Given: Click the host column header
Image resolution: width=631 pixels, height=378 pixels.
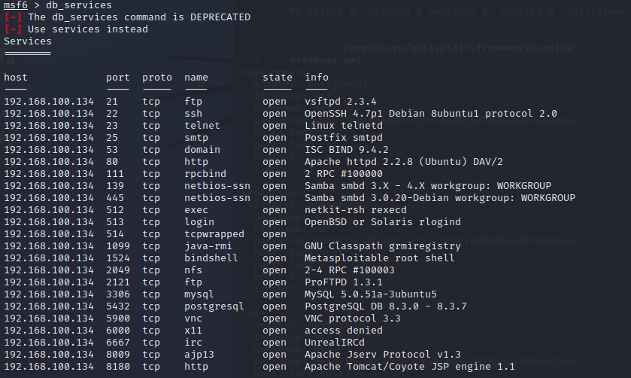Looking at the screenshot, I should click(x=16, y=78).
